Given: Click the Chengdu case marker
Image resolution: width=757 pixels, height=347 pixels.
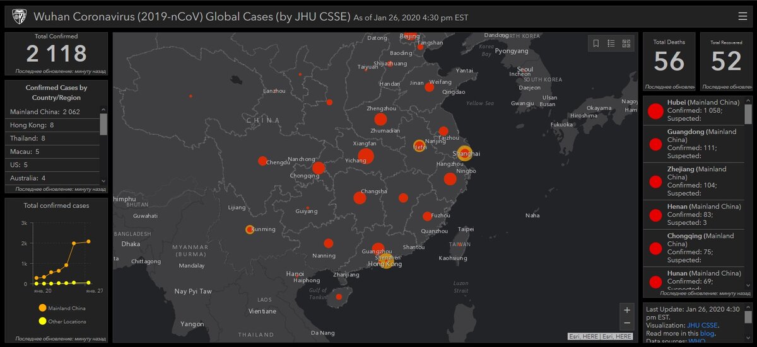Looking at the screenshot, I should (262, 161).
